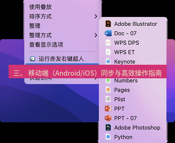Image resolution: width=175 pixels, height=143 pixels.
Task: Click the Keynote file icon
Action: 108,61
